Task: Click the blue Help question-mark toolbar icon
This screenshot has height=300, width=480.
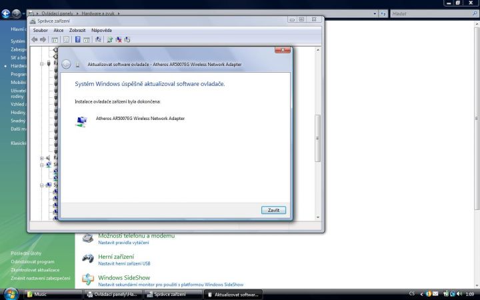Action: 78,39
